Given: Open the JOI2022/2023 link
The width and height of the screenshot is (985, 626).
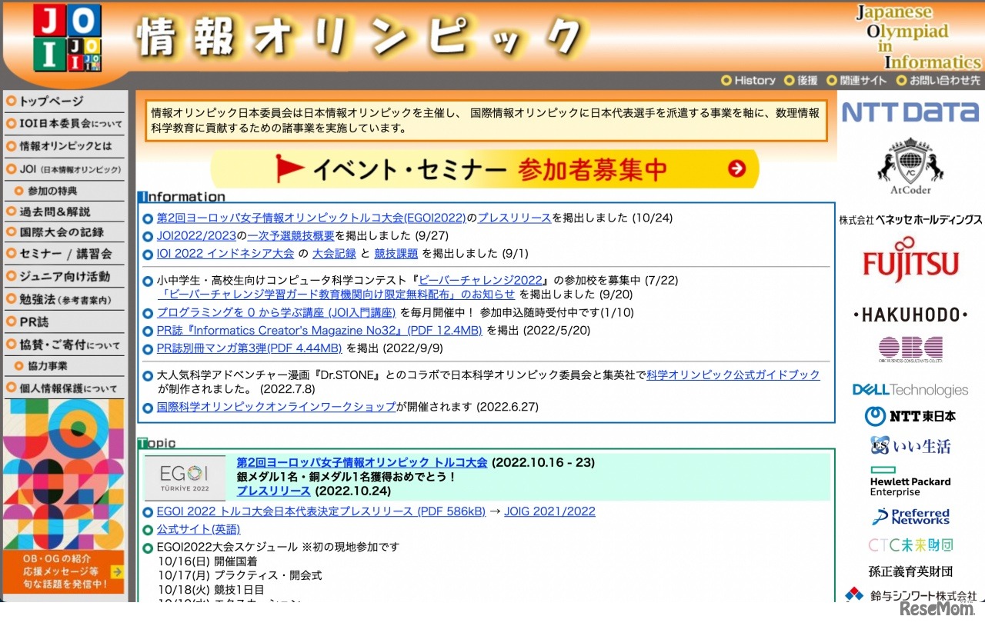Looking at the screenshot, I should click(196, 235).
